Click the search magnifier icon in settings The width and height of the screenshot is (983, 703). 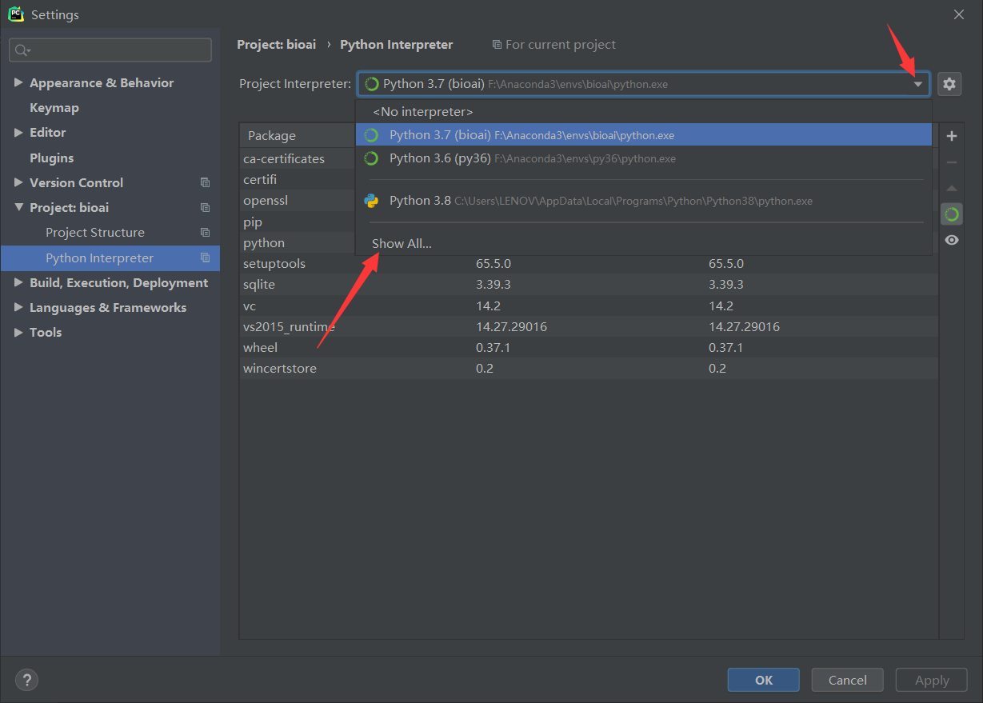[22, 50]
